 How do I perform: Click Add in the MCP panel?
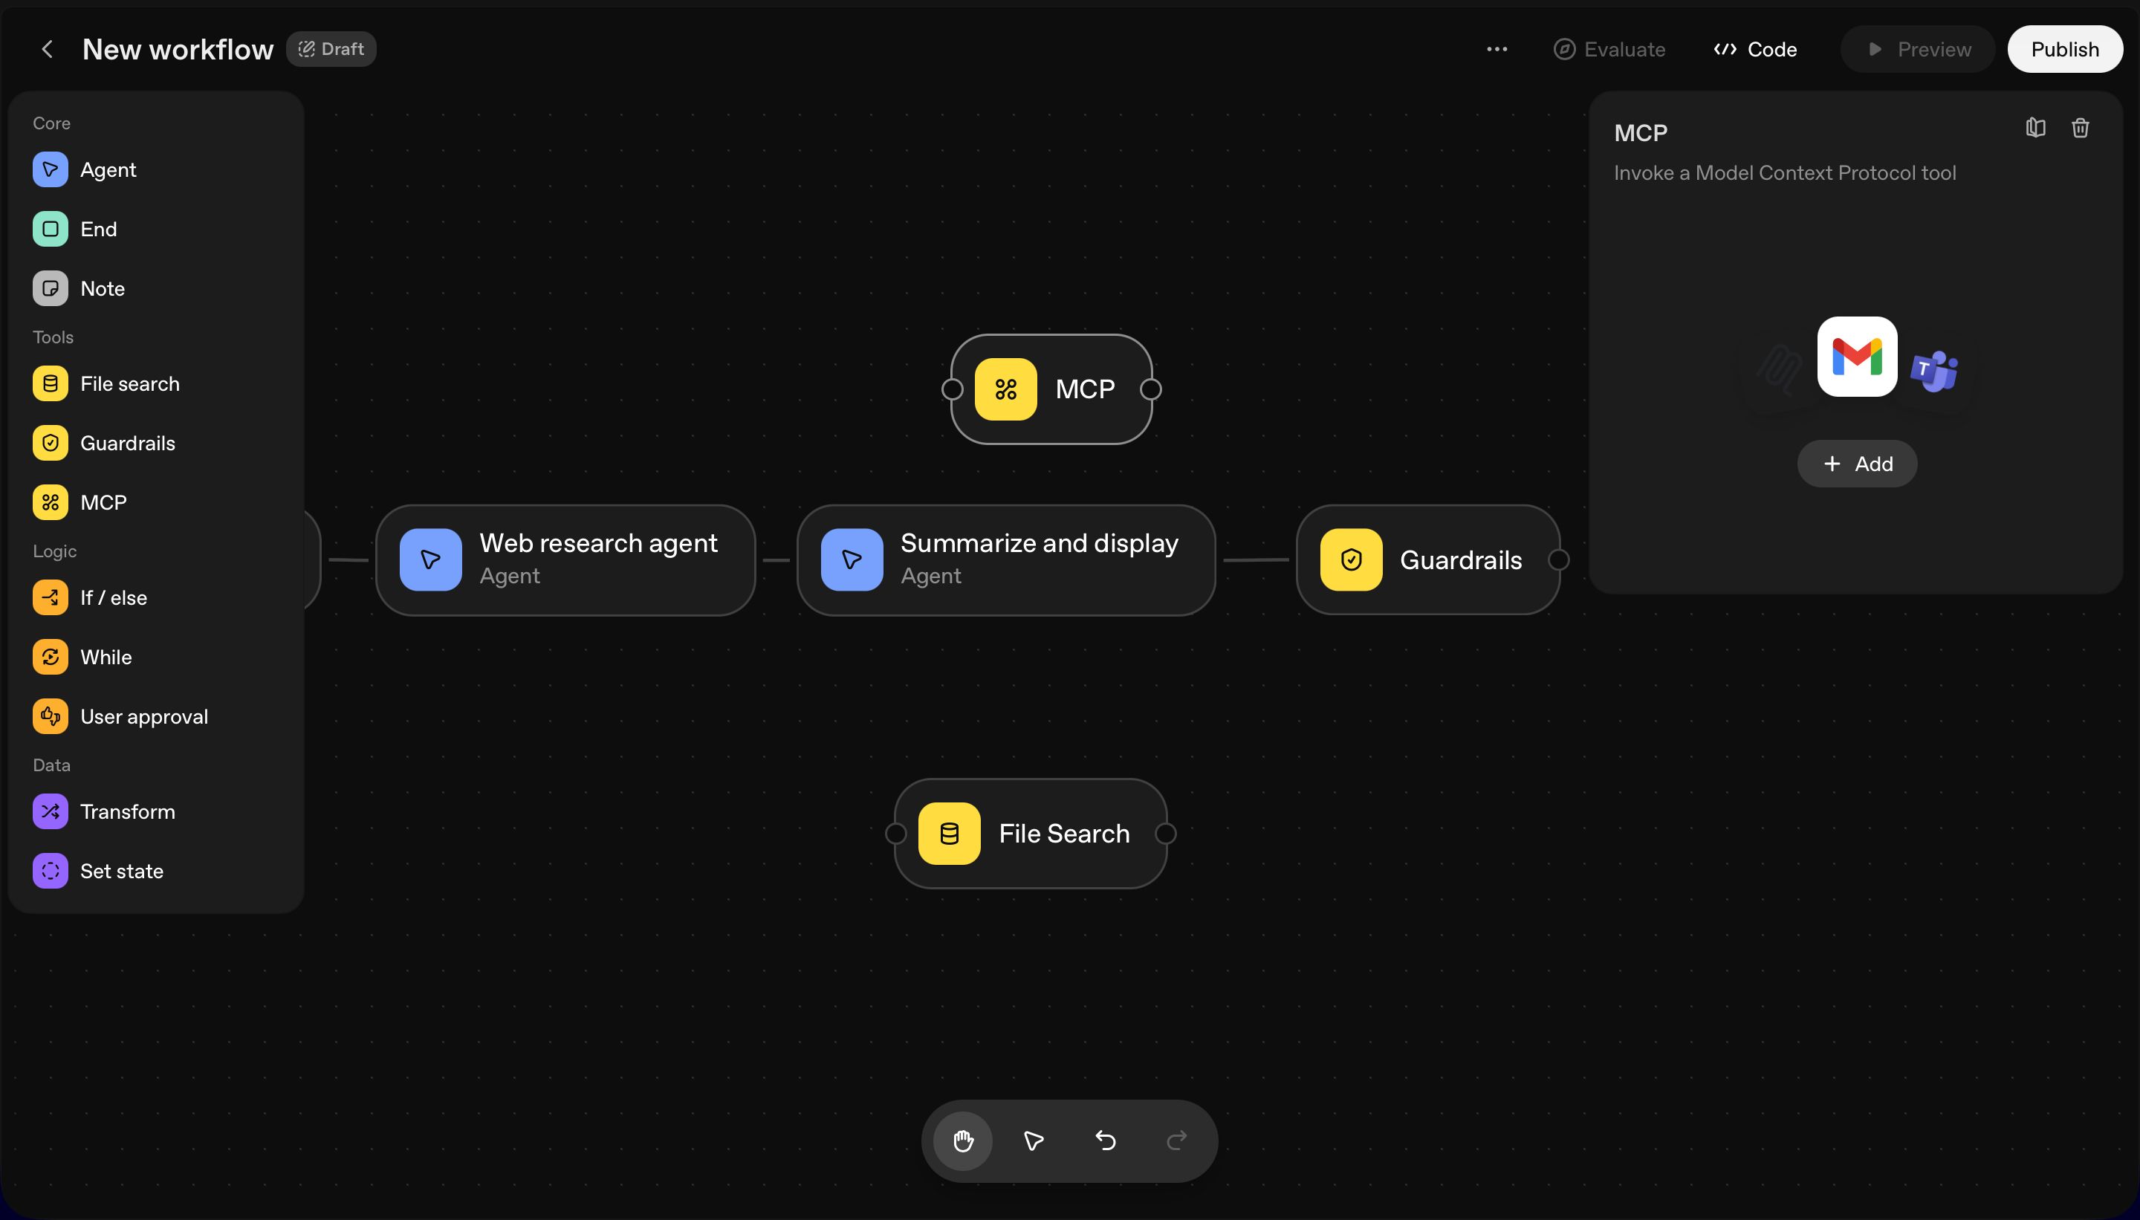tap(1857, 464)
